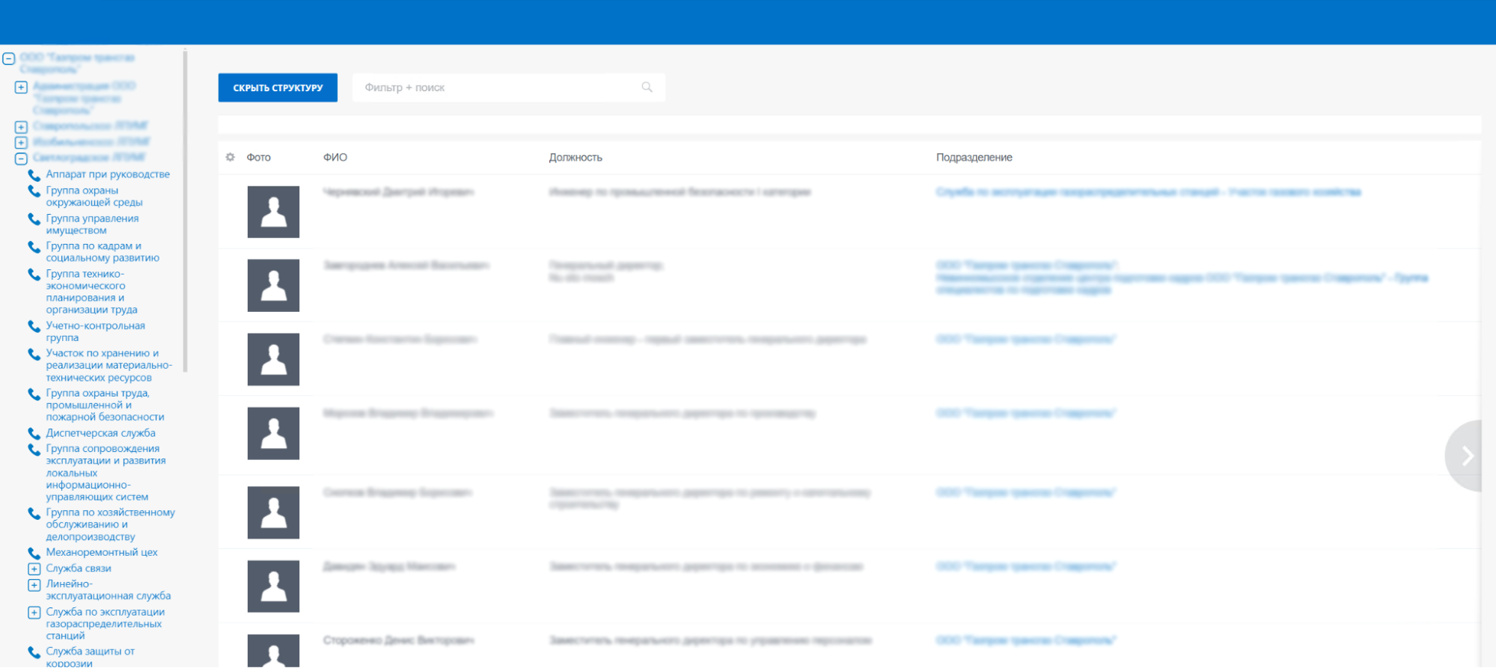Image resolution: width=1496 pixels, height=668 pixels.
Task: Click the ФИО column header
Action: [335, 157]
